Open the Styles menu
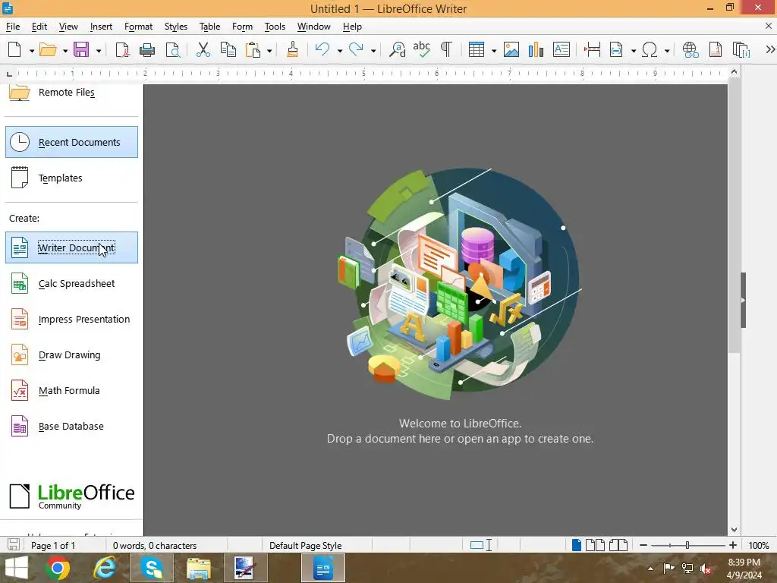Viewport: 777px width, 583px height. 176,27
